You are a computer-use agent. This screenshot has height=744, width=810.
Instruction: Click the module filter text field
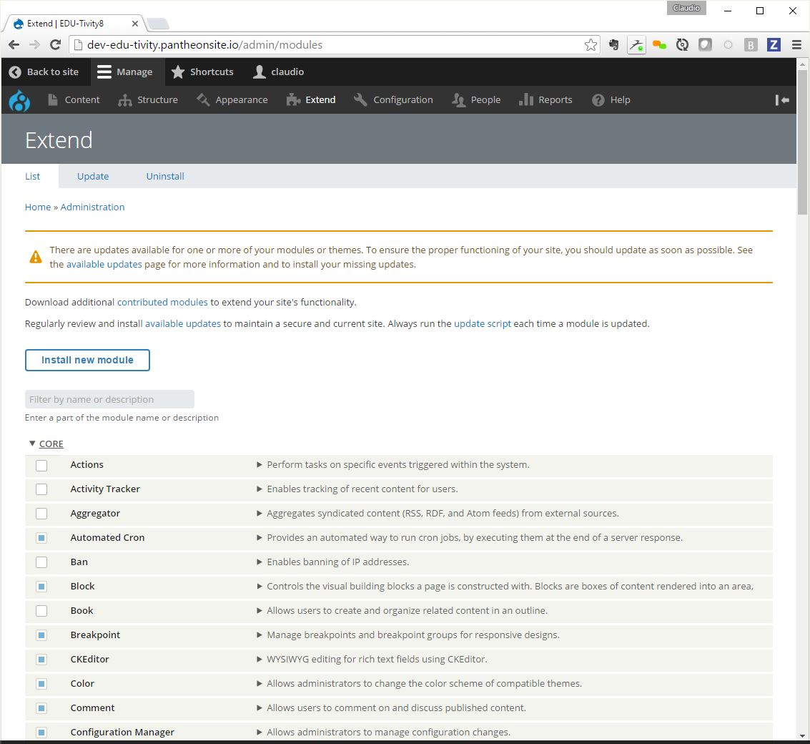109,400
